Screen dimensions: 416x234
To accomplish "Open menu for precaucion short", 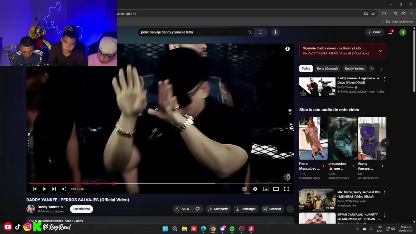I will click(353, 165).
